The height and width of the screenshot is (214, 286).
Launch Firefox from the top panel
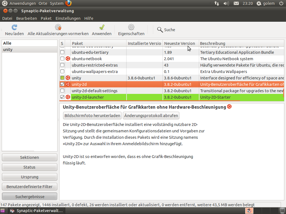pyautogui.click(x=68, y=3)
